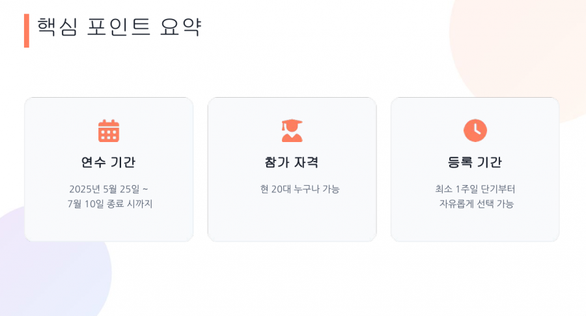586x316 pixels.
Task: Click the 최소 1주일 단기부터 text
Action: pos(475,189)
